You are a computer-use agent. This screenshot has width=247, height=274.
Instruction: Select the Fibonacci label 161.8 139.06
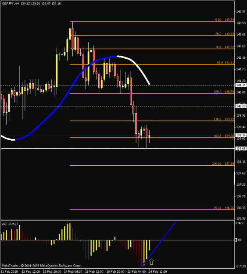pyautogui.click(x=224, y=136)
